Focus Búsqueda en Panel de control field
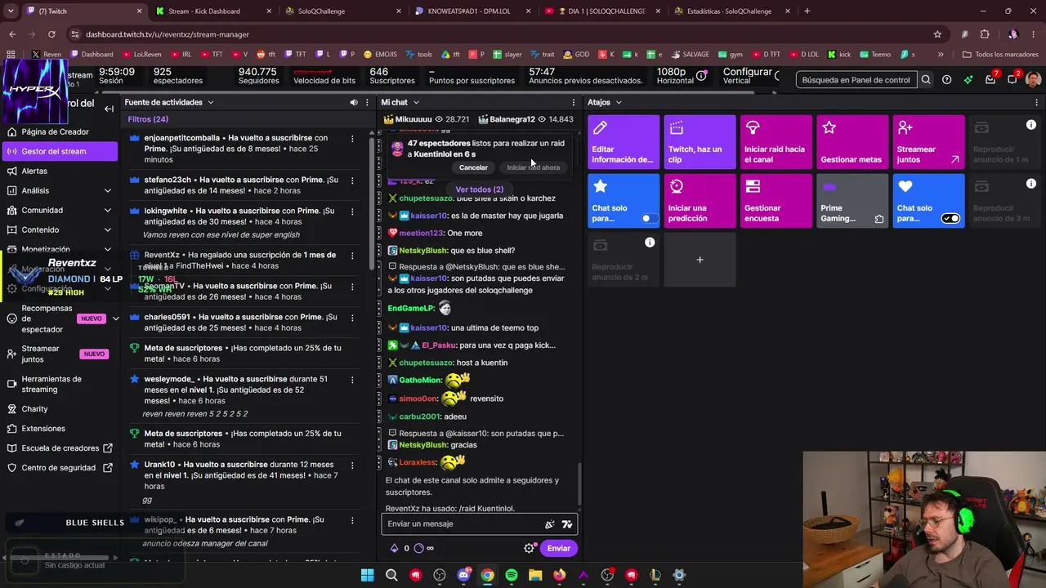The width and height of the screenshot is (1046, 588). pos(856,80)
